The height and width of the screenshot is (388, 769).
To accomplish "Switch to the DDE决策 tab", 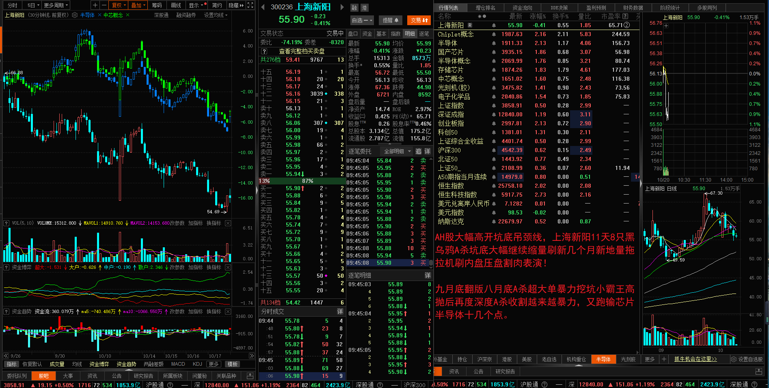I will (559, 8).
